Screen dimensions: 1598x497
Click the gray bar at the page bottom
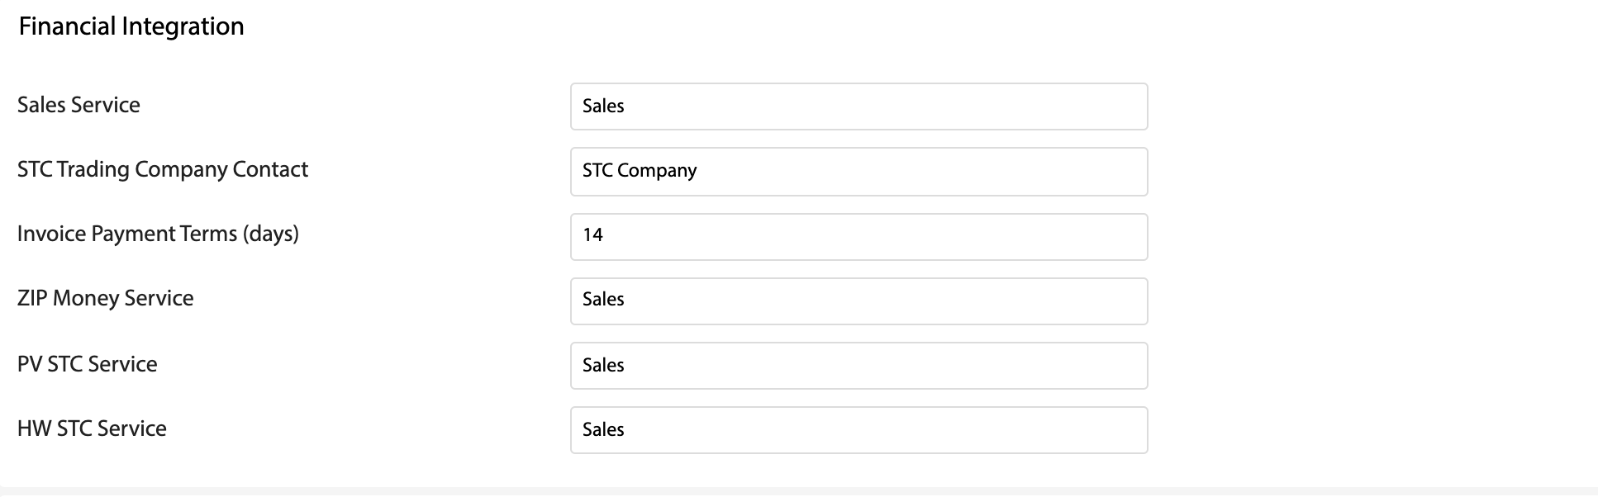click(799, 491)
